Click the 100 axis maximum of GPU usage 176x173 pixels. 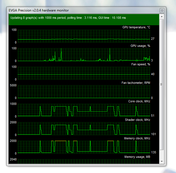14,49
